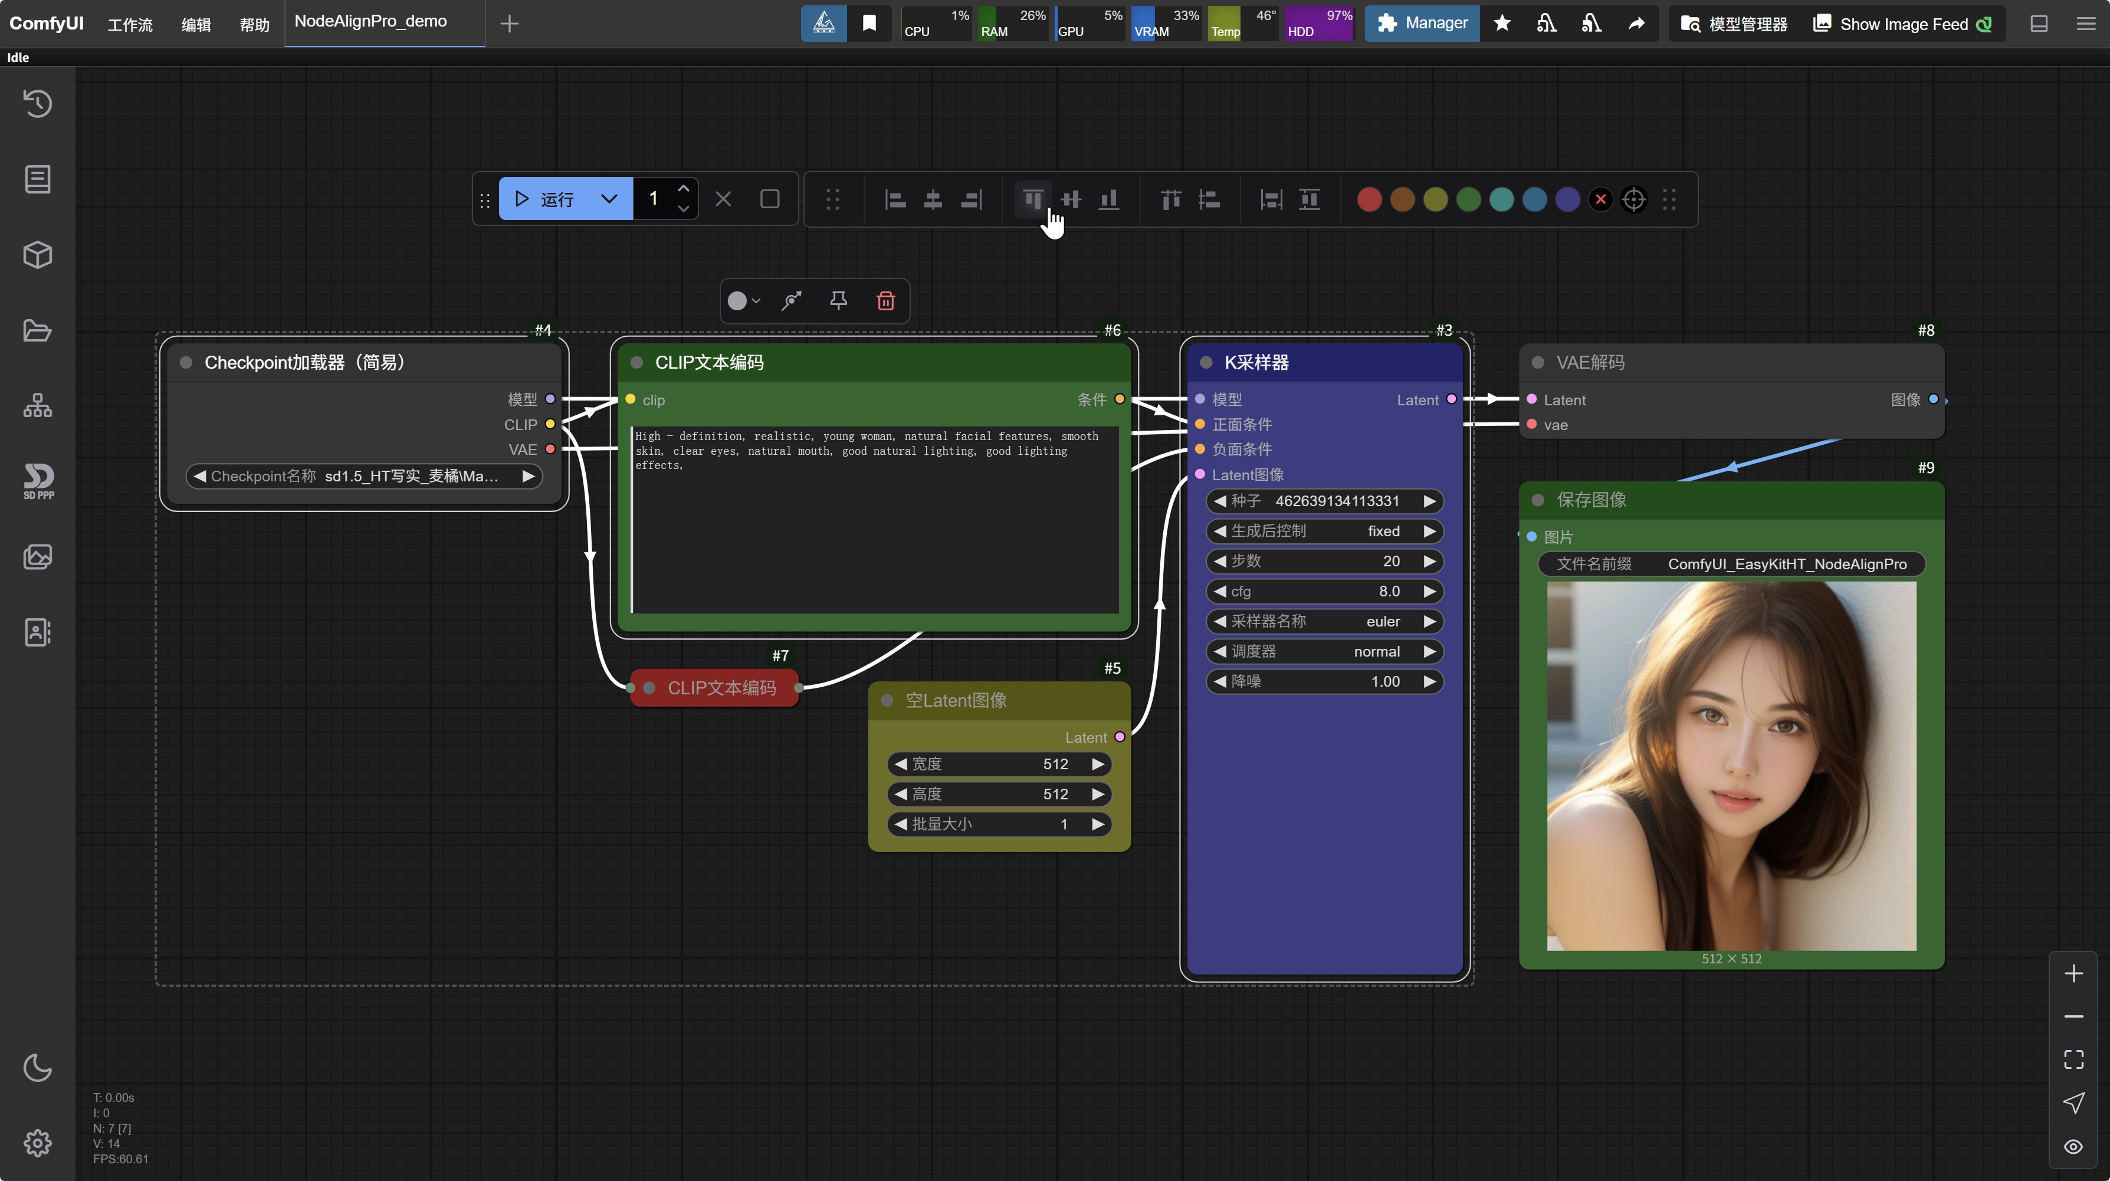Screen dimensions: 2110x1181
Task: Click the align top edges icon
Action: (x=1033, y=199)
